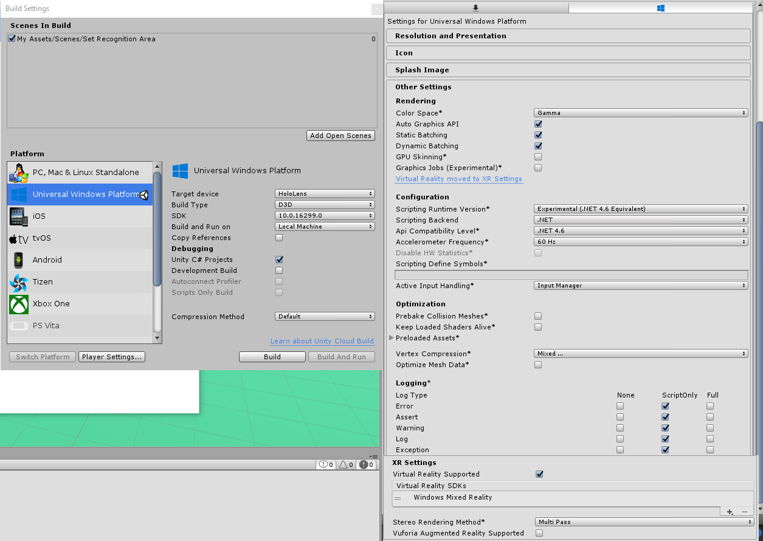The image size is (763, 541).
Task: Click the PS Vita platform icon
Action: tap(18, 325)
